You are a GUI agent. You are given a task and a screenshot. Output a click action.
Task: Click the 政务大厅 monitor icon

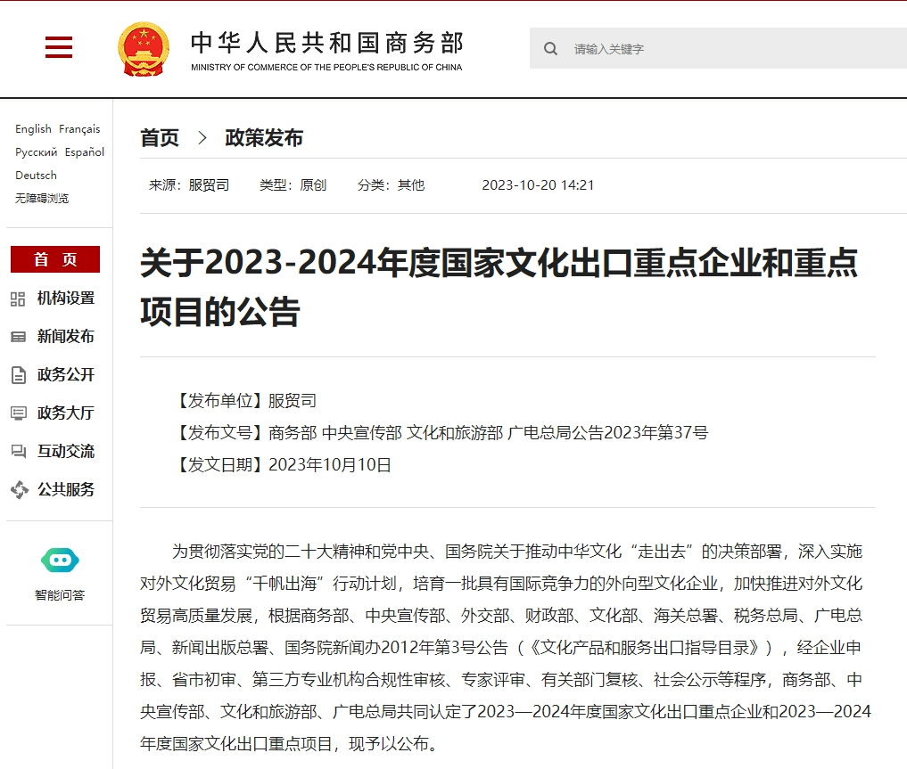tap(19, 413)
